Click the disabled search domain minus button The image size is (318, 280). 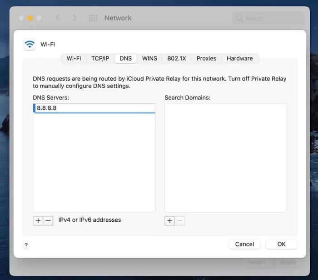[x=180, y=220]
